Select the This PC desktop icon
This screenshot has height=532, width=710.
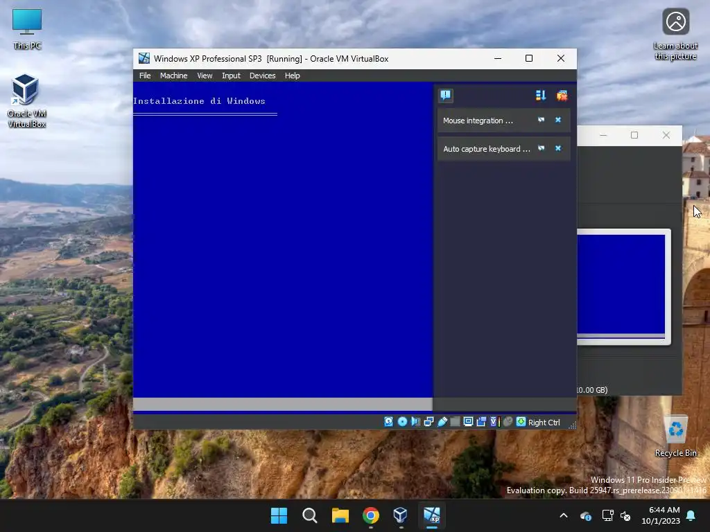click(x=27, y=29)
